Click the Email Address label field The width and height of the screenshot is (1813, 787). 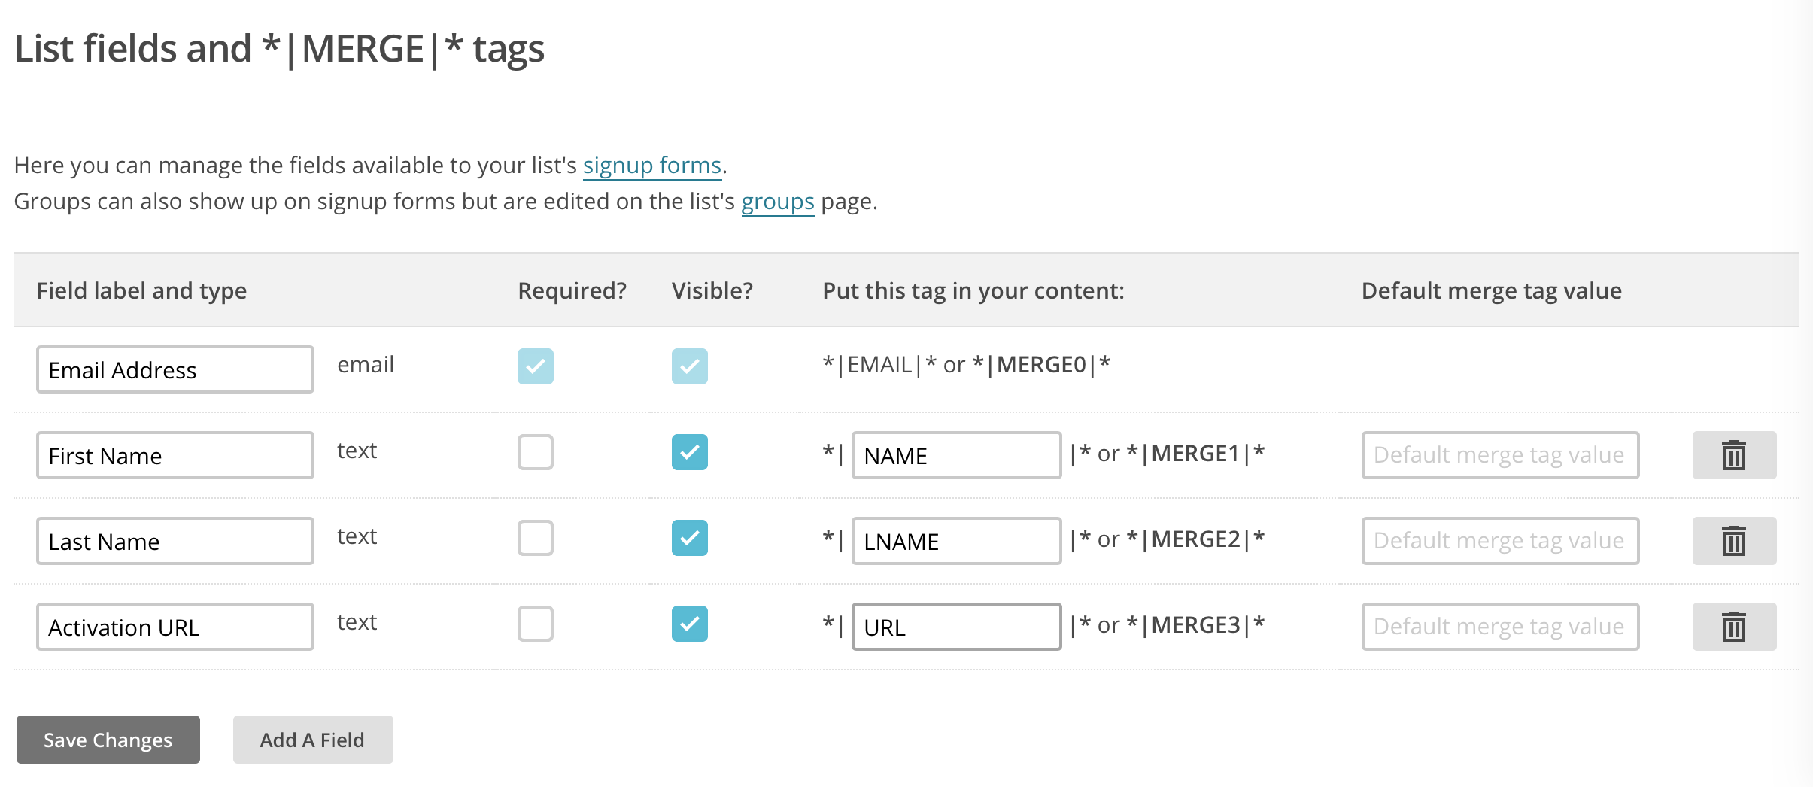click(x=175, y=369)
